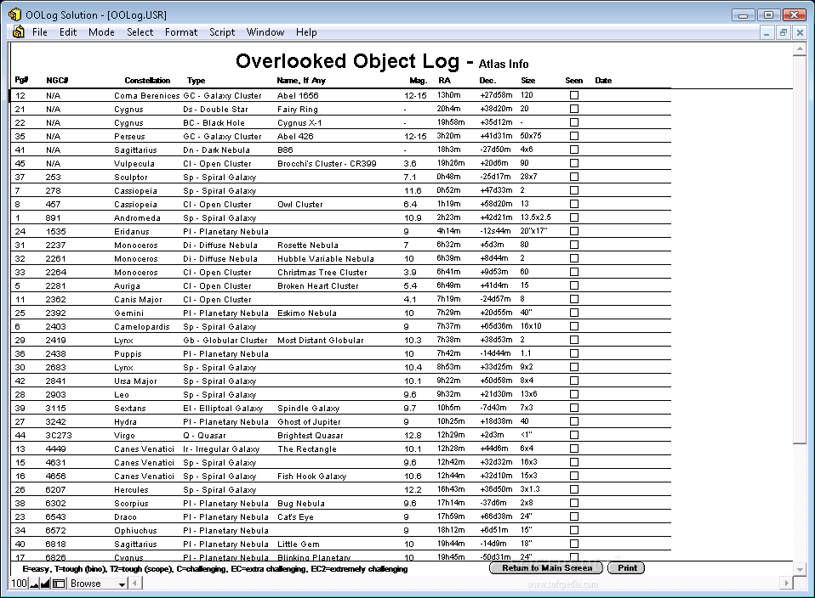Click the type Ir - Irregular Galaxy
The width and height of the screenshot is (815, 598).
[x=221, y=448]
